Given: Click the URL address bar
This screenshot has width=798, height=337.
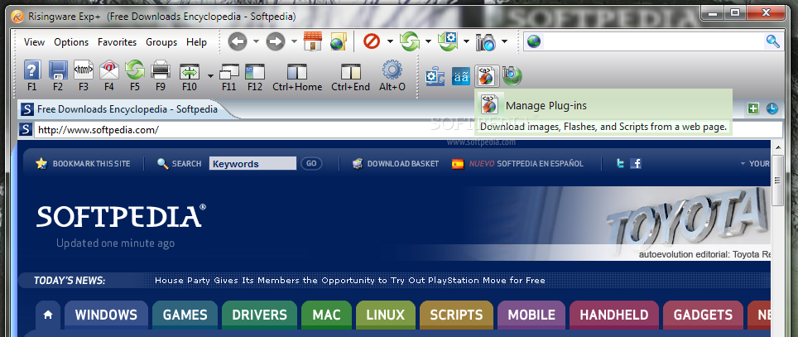Looking at the screenshot, I should (408, 130).
